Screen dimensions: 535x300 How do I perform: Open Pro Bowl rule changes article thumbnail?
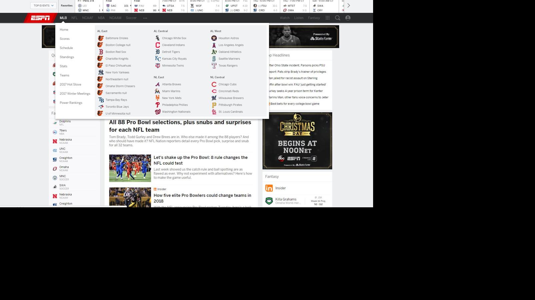pyautogui.click(x=130, y=168)
